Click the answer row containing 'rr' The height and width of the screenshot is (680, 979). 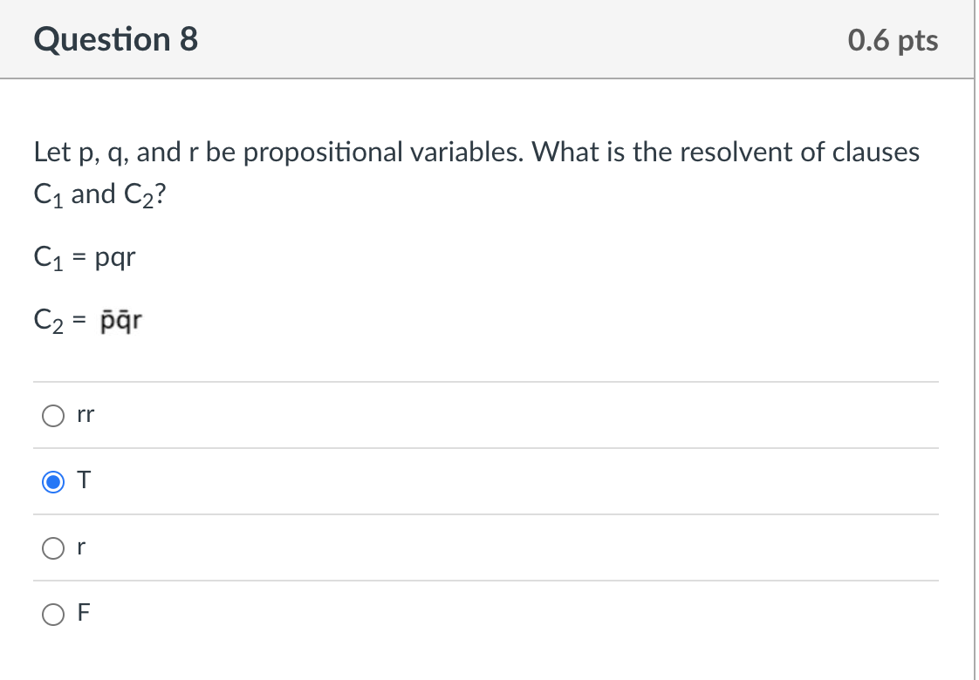(x=349, y=416)
